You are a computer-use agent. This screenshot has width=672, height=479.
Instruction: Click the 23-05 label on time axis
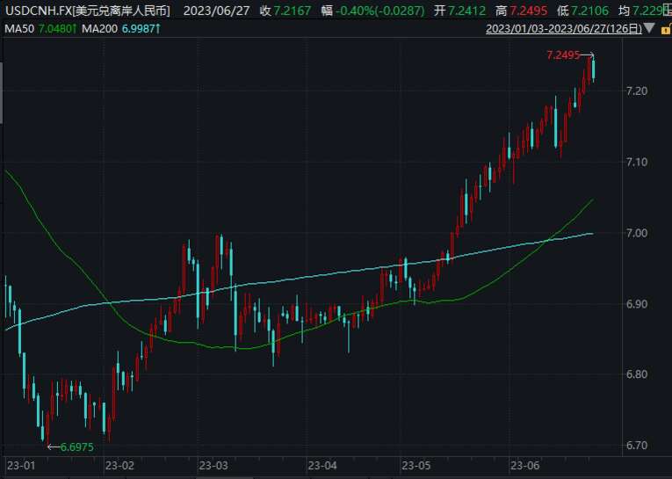(x=415, y=465)
